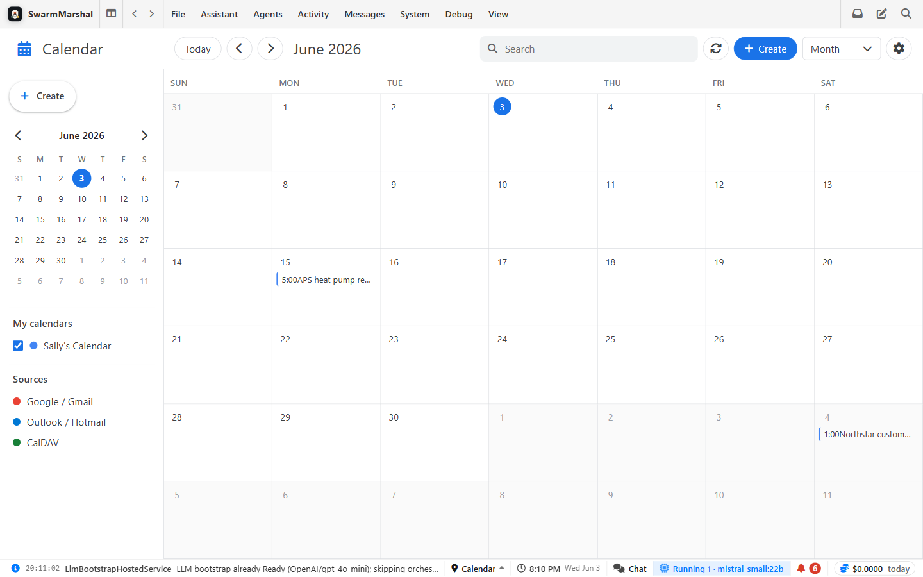
Task: Expand the Calendar location selector in status bar
Action: tap(478, 568)
